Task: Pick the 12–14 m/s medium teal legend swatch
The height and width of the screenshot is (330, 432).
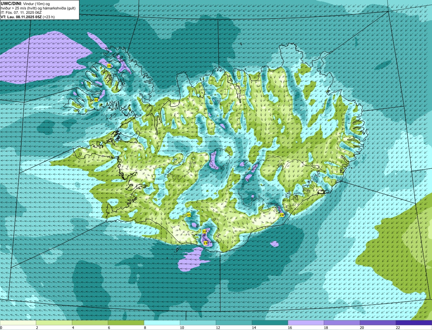Action: pyautogui.click(x=234, y=323)
